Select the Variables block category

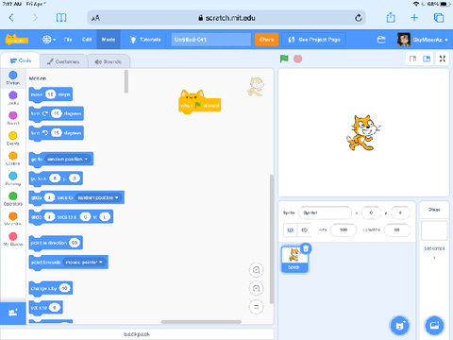point(13,219)
